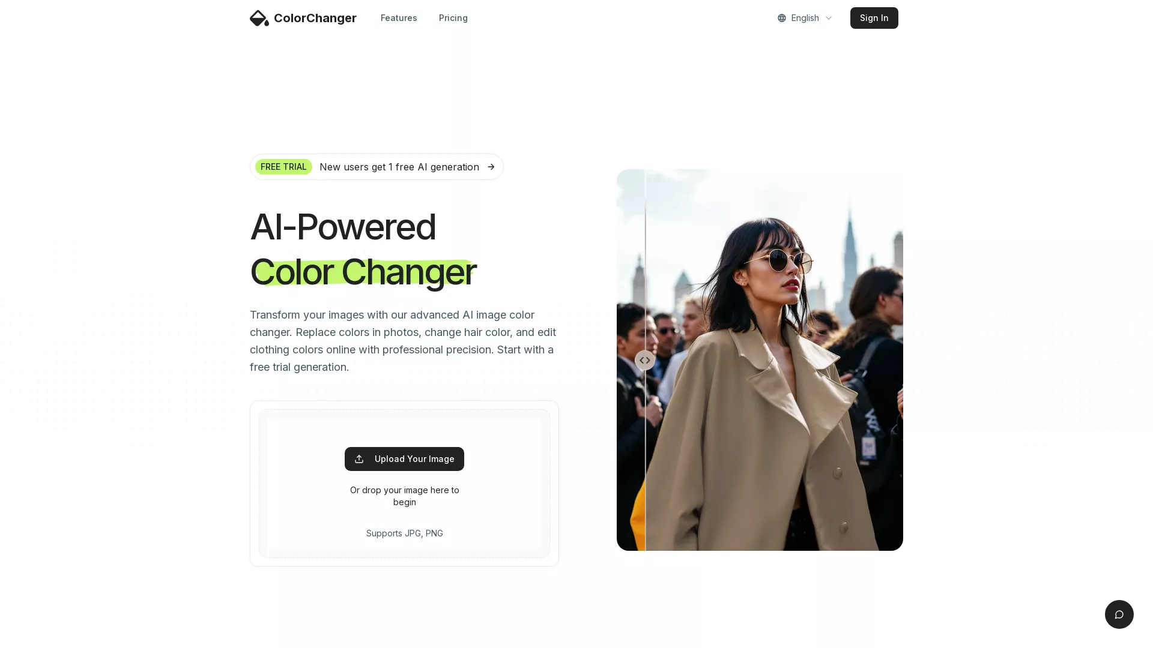Click the arrow icon in the free trial banner
1153x648 pixels.
[491, 167]
